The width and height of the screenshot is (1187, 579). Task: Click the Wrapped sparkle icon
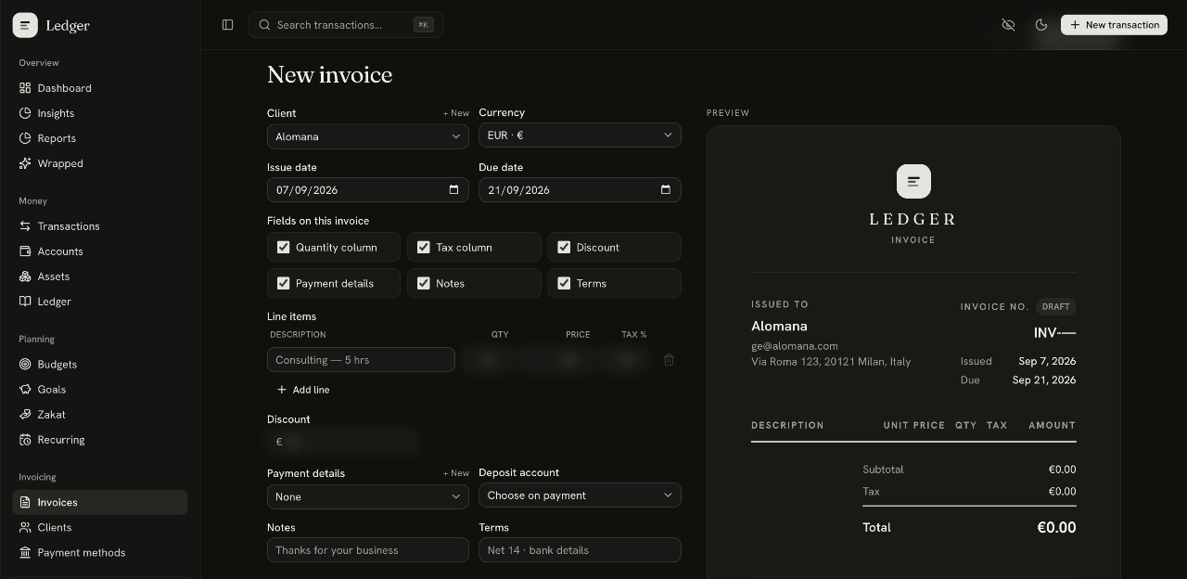(25, 163)
